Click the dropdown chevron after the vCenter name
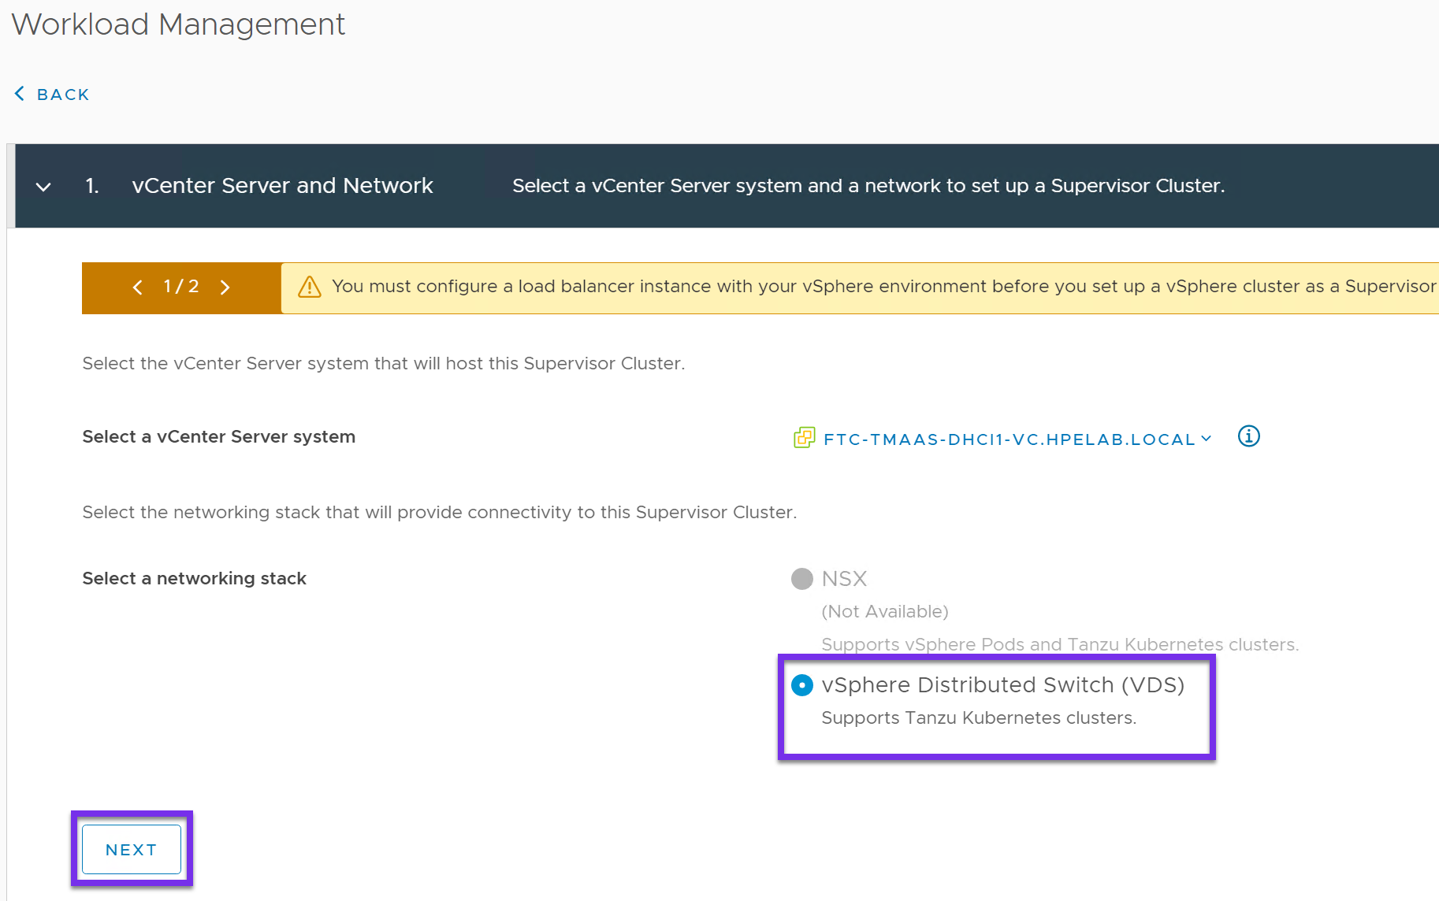 coord(1206,439)
